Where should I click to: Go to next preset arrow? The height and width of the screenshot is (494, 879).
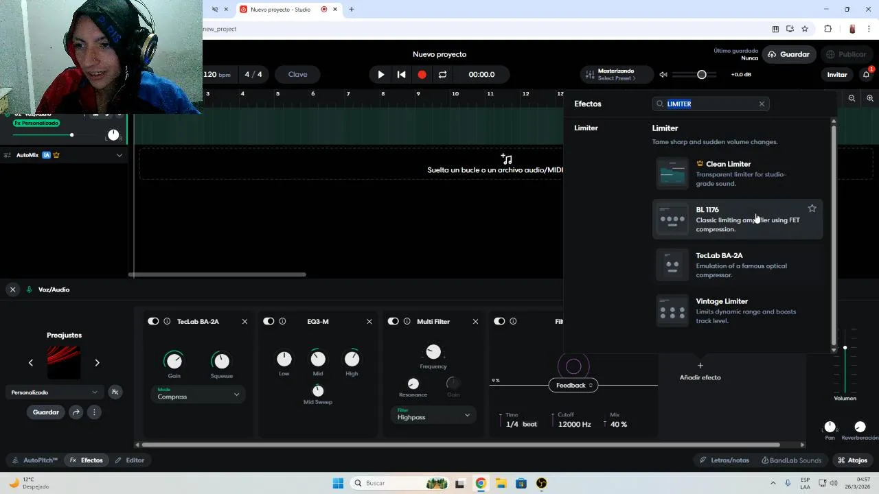(97, 362)
